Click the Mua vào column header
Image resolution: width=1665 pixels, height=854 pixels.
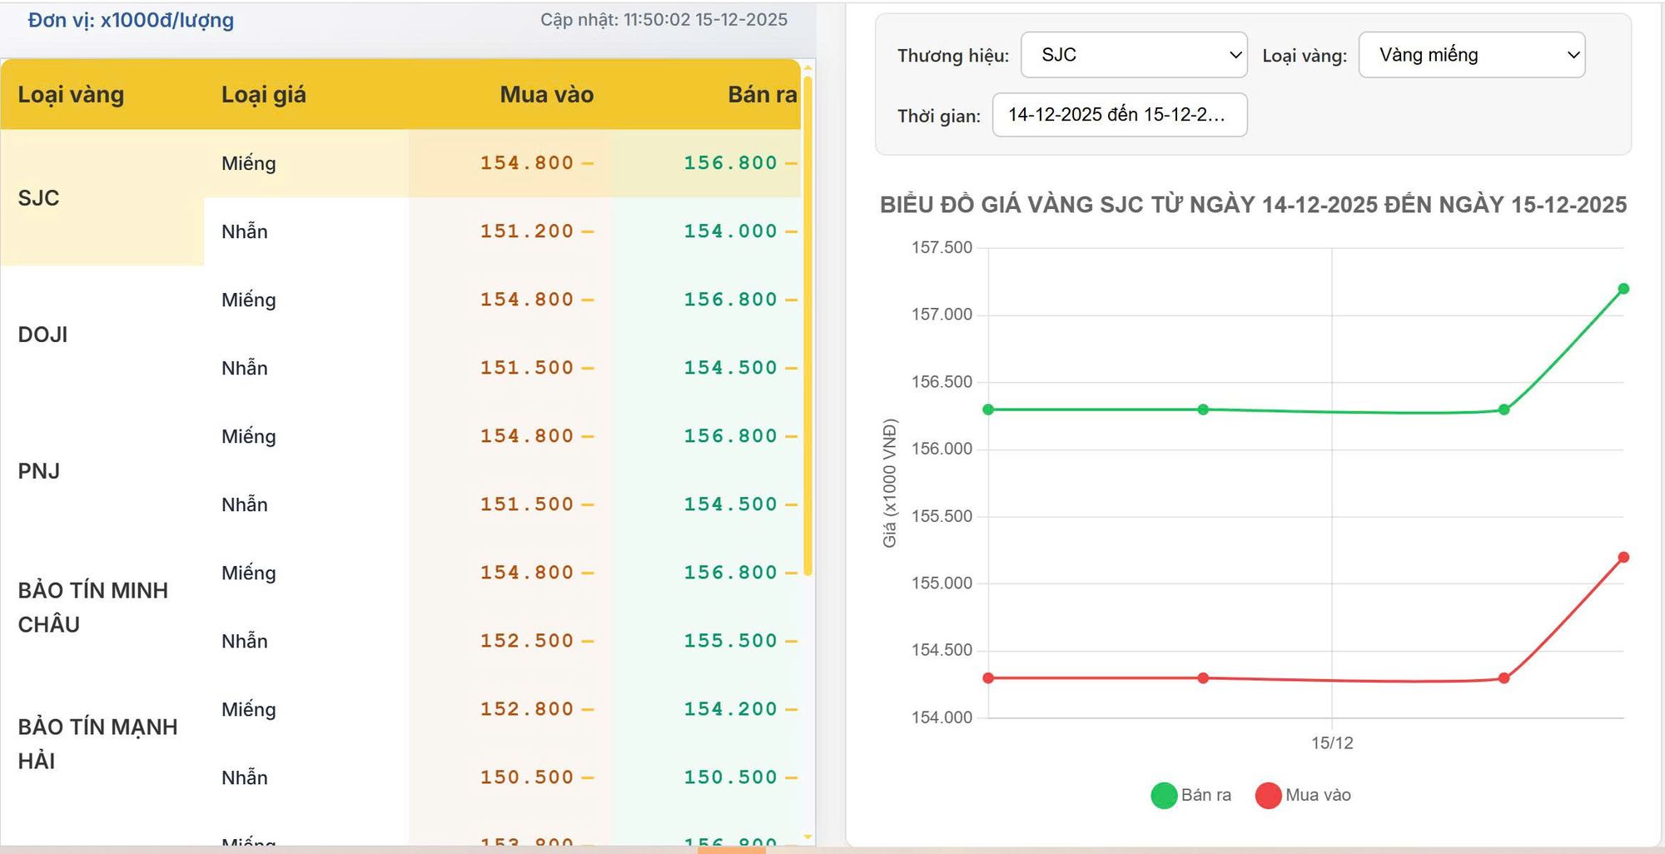[x=546, y=95]
